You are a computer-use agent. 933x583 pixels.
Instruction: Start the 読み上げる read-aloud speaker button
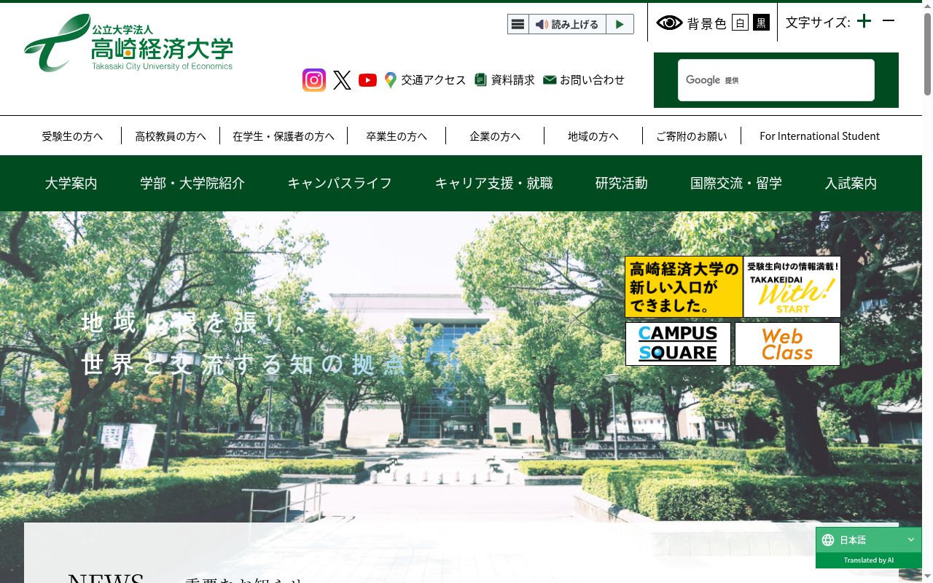pos(567,24)
